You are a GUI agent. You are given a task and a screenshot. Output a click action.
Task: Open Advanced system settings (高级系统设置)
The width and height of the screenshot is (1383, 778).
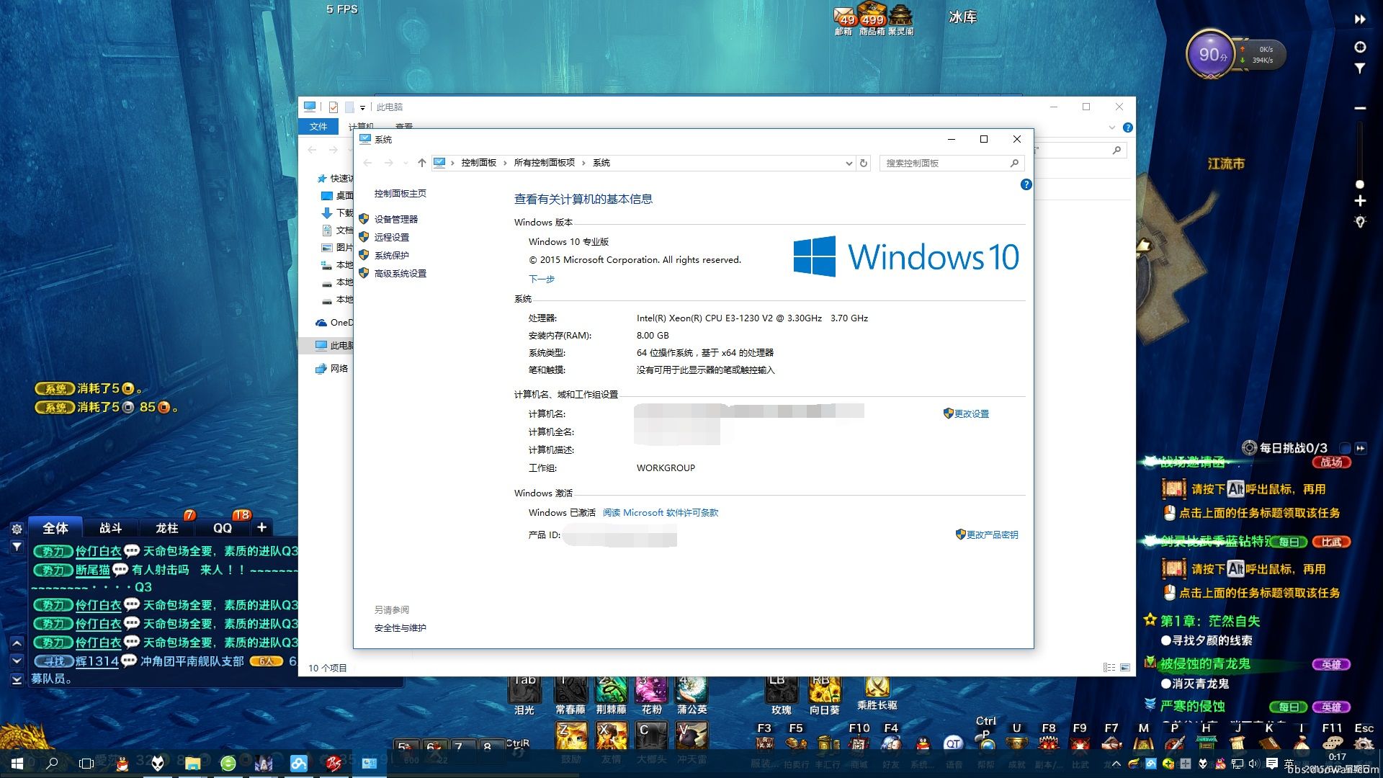pos(400,273)
